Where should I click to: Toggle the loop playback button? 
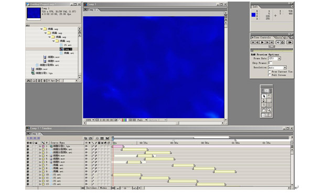(283, 42)
